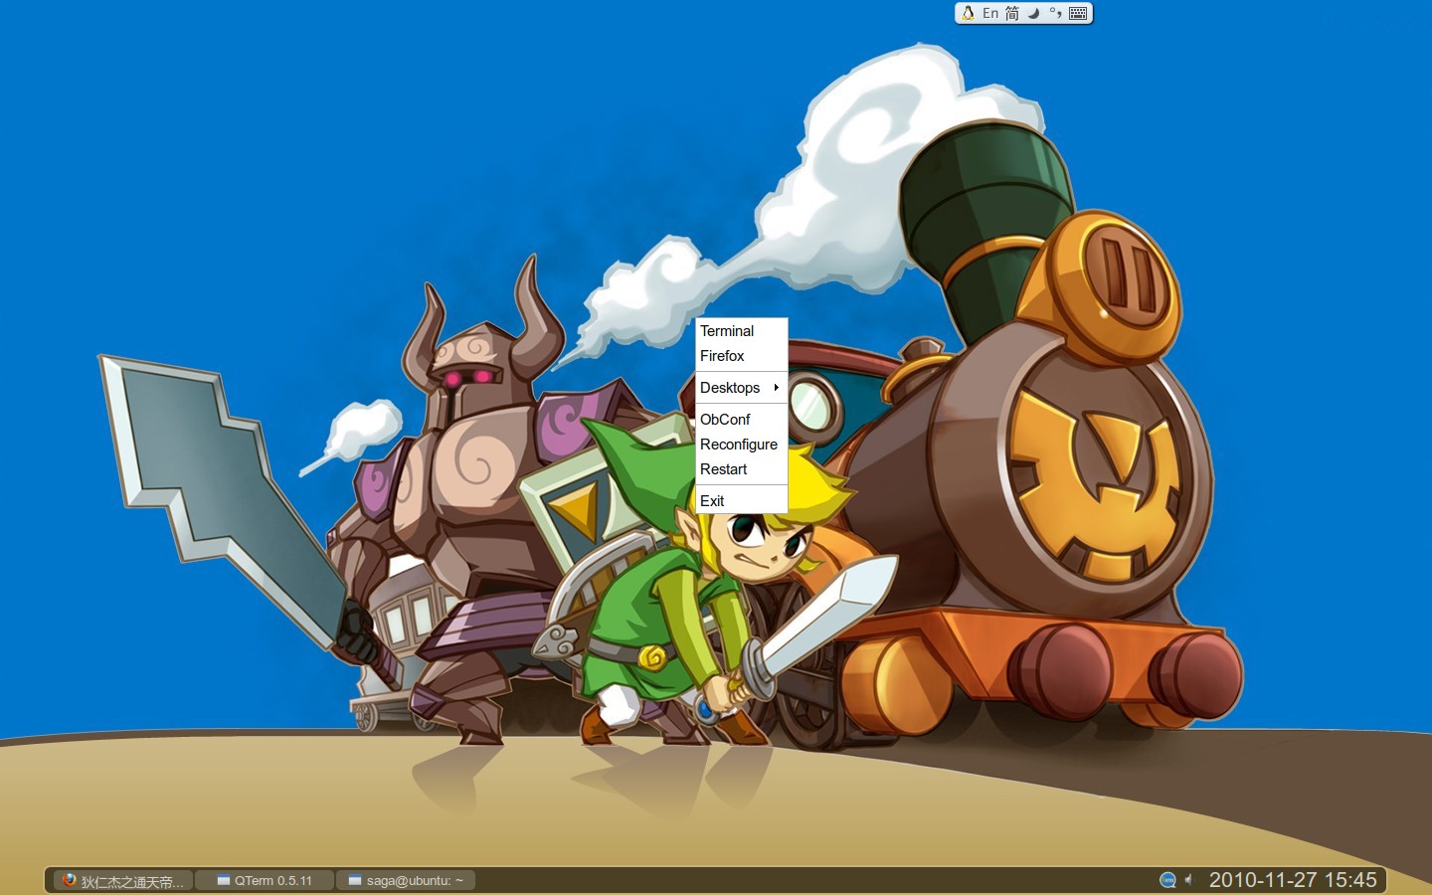Toggle the punctuation mode icon
1432x895 pixels.
coord(1055,13)
